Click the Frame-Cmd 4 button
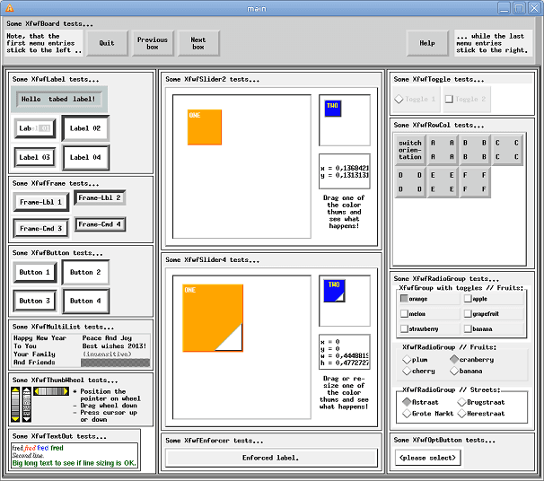The width and height of the screenshot is (544, 481). click(x=100, y=224)
